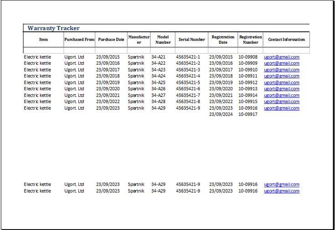The image size is (335, 230).
Task: Open the email link in the 34-A23 row
Action: 282,70
